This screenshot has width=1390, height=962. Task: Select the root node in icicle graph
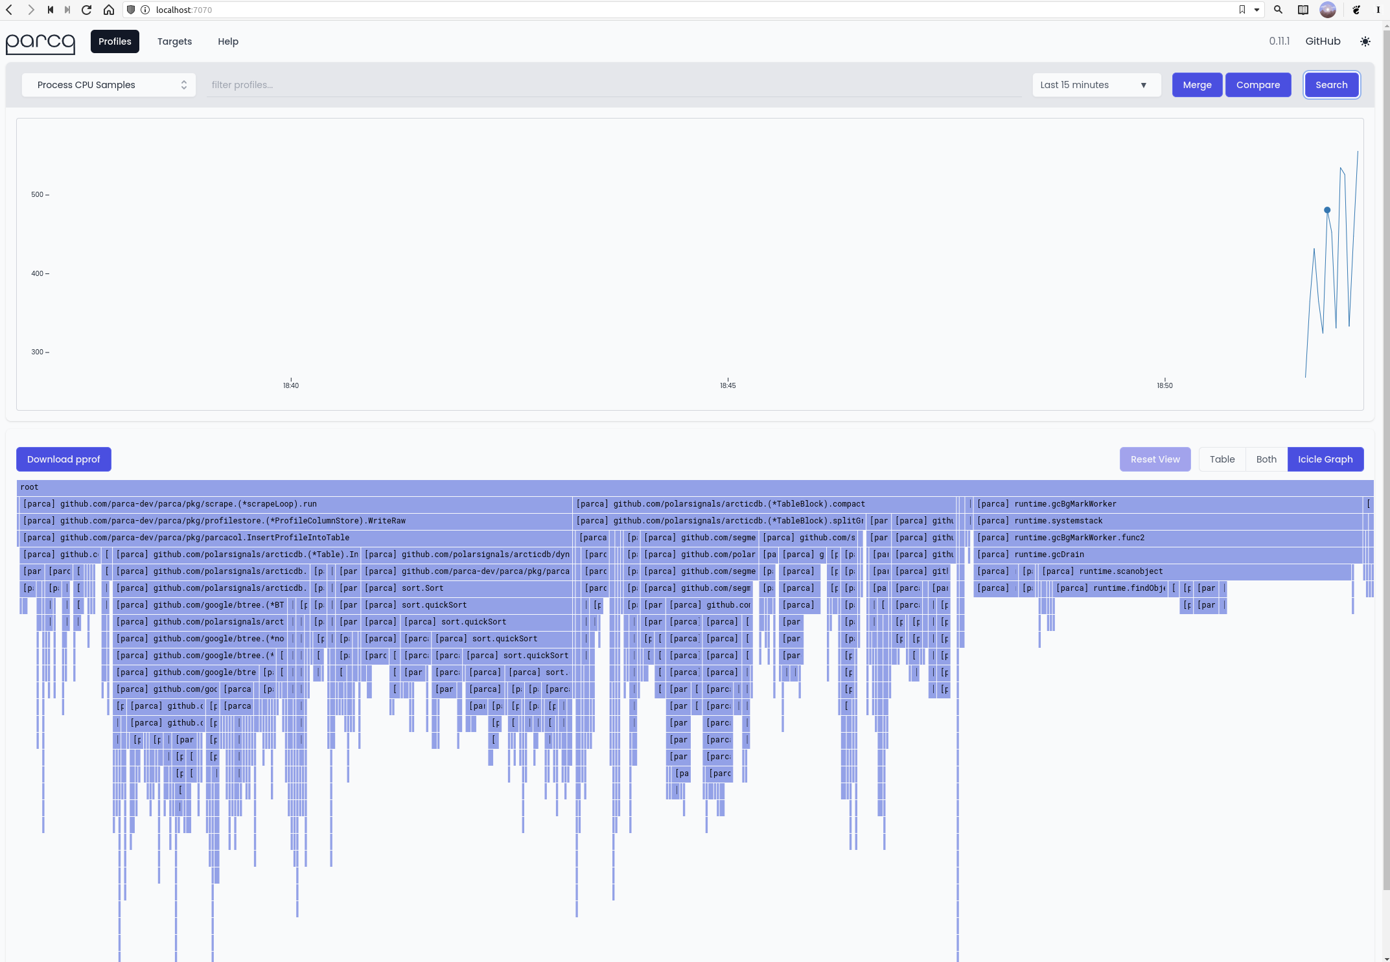[x=695, y=487]
